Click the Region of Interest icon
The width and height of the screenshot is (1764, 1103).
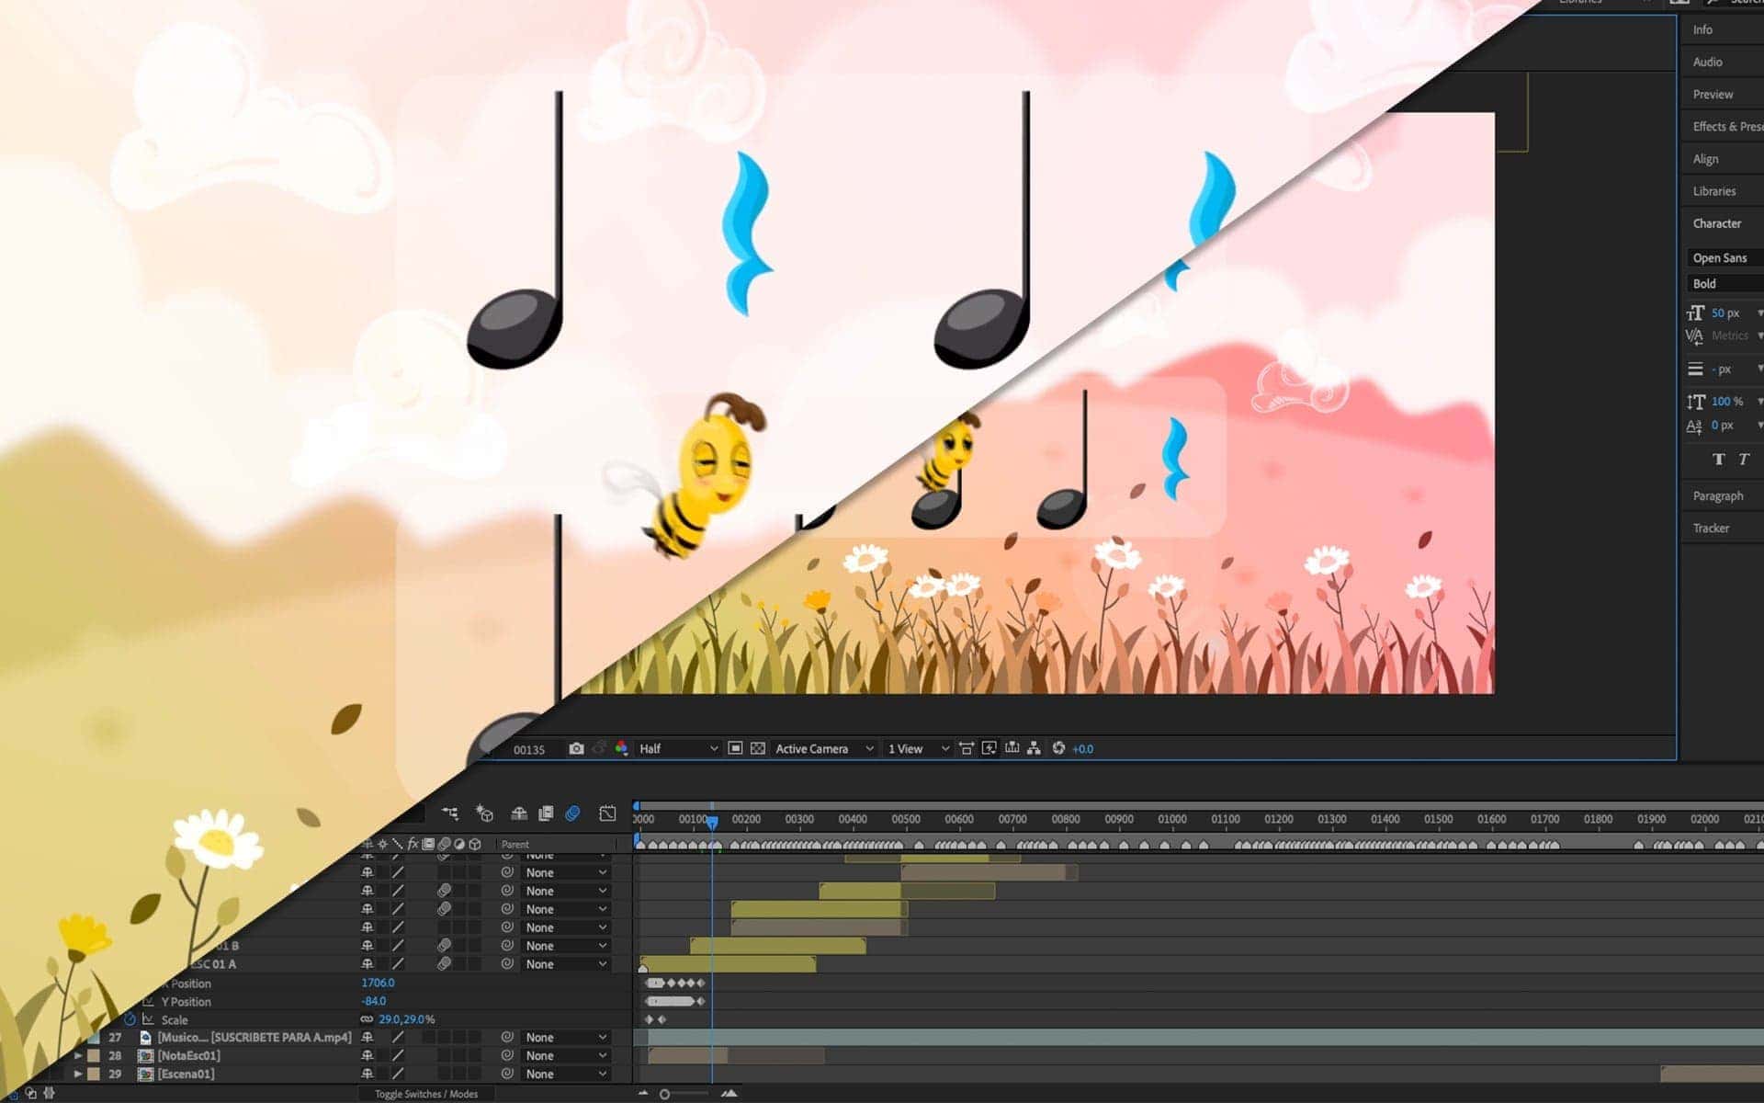(735, 749)
